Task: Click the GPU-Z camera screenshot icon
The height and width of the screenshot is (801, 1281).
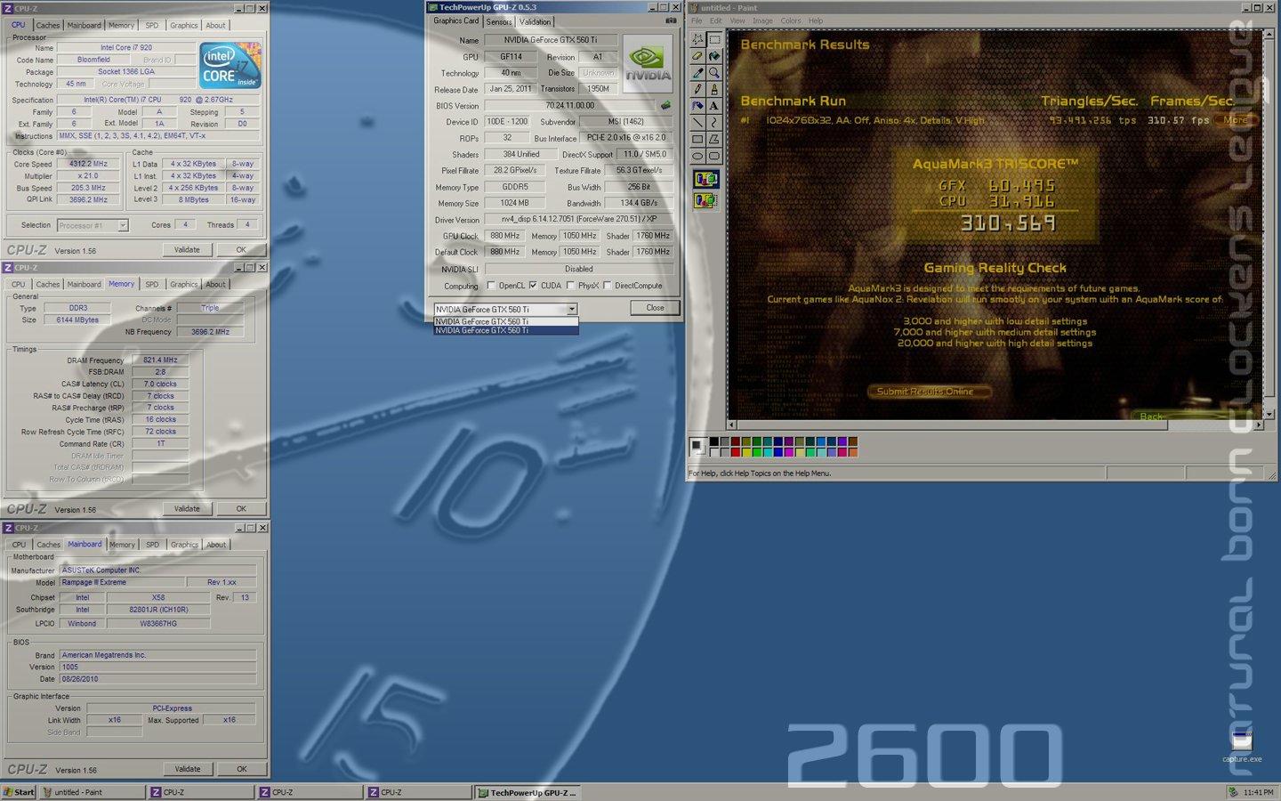Action: tap(671, 20)
